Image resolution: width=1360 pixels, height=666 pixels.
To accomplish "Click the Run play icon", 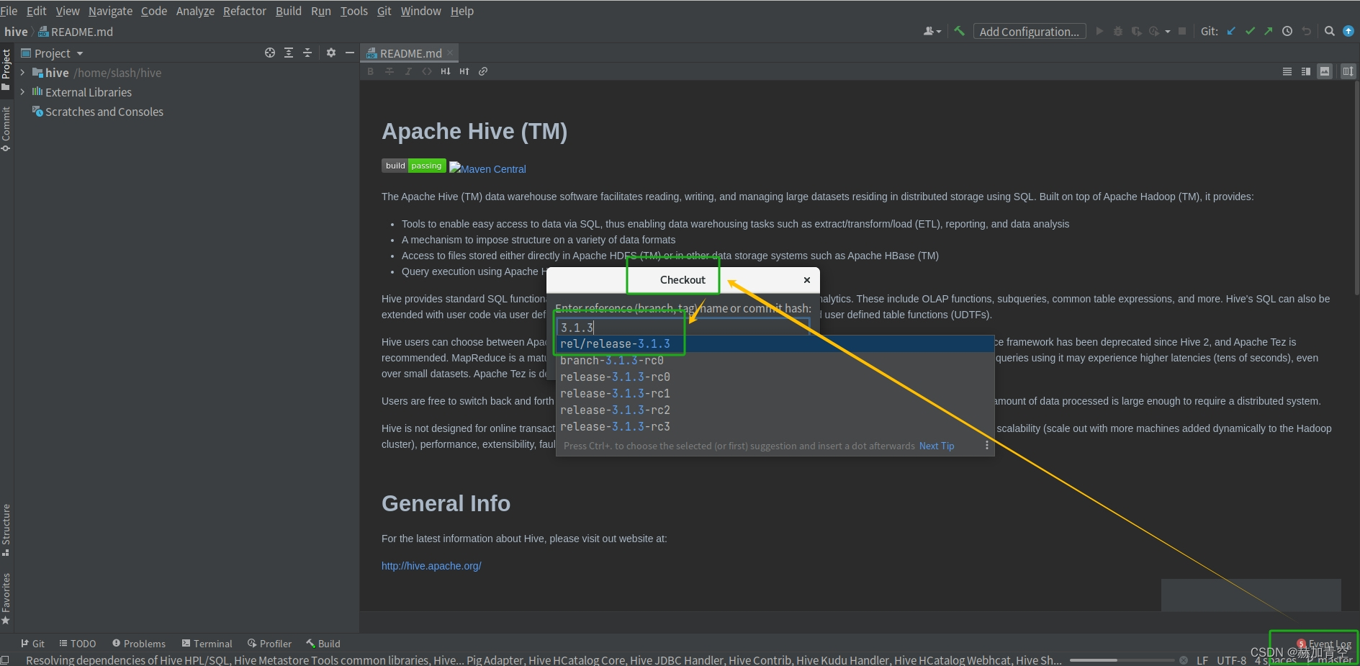I will pyautogui.click(x=1099, y=31).
